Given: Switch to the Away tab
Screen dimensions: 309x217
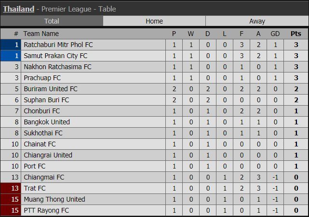Looking at the screenshot, I should coord(257,21).
